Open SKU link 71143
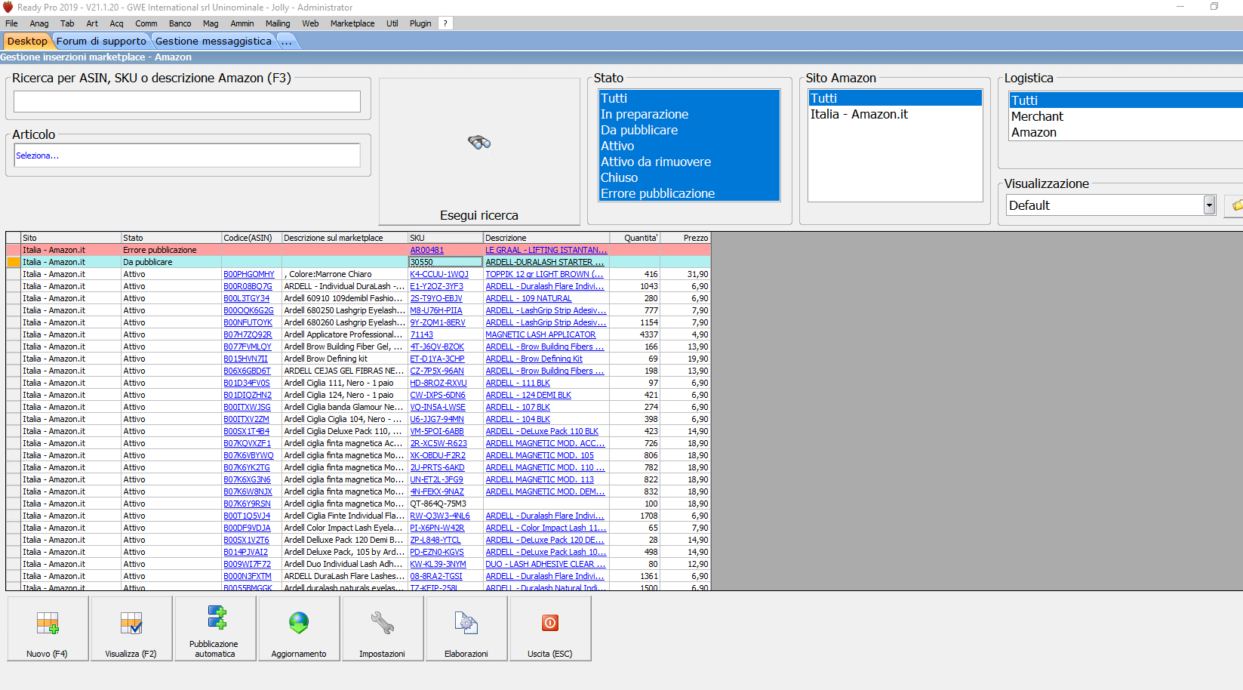Screen dimensions: 1243x690 [x=422, y=334]
